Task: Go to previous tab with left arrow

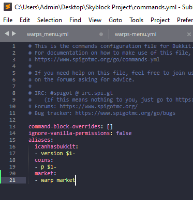Action: point(7,34)
